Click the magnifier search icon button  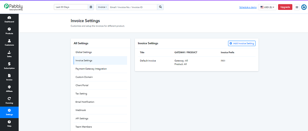pos(160,7)
